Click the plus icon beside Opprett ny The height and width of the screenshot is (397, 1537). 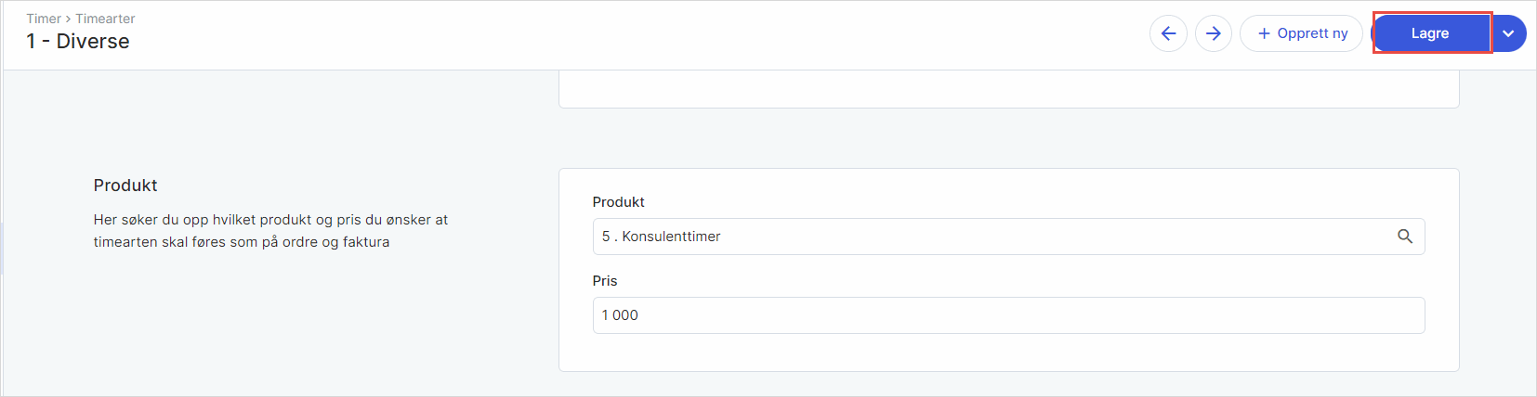(x=1264, y=33)
